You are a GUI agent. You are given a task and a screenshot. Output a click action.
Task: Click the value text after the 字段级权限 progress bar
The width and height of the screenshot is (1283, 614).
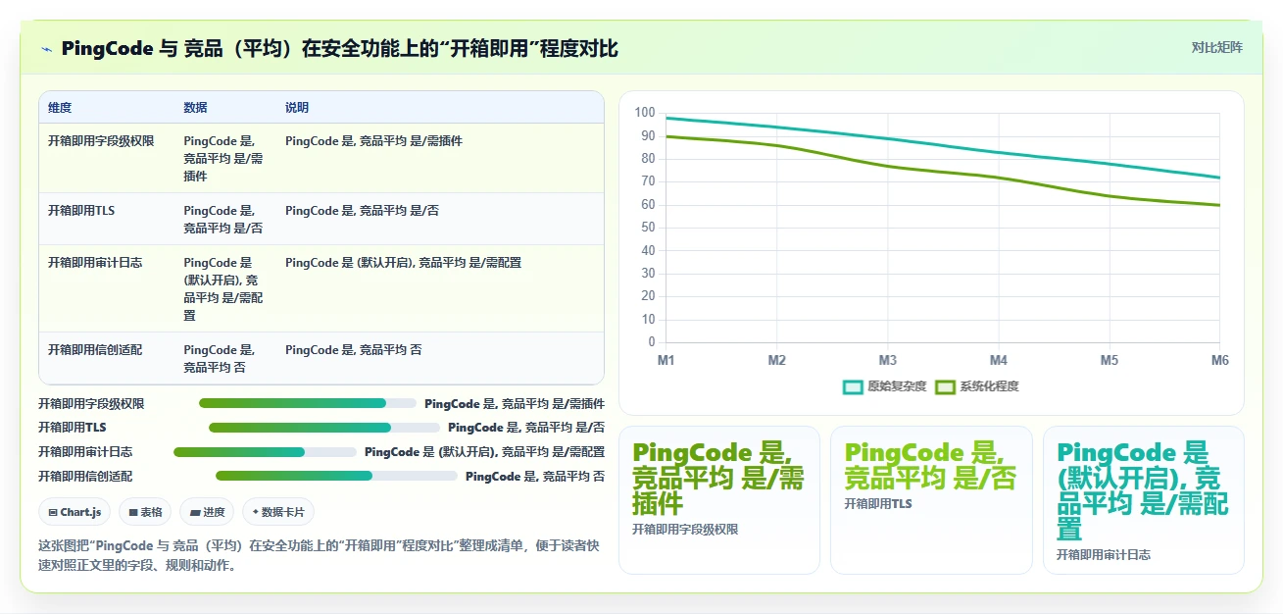click(515, 403)
